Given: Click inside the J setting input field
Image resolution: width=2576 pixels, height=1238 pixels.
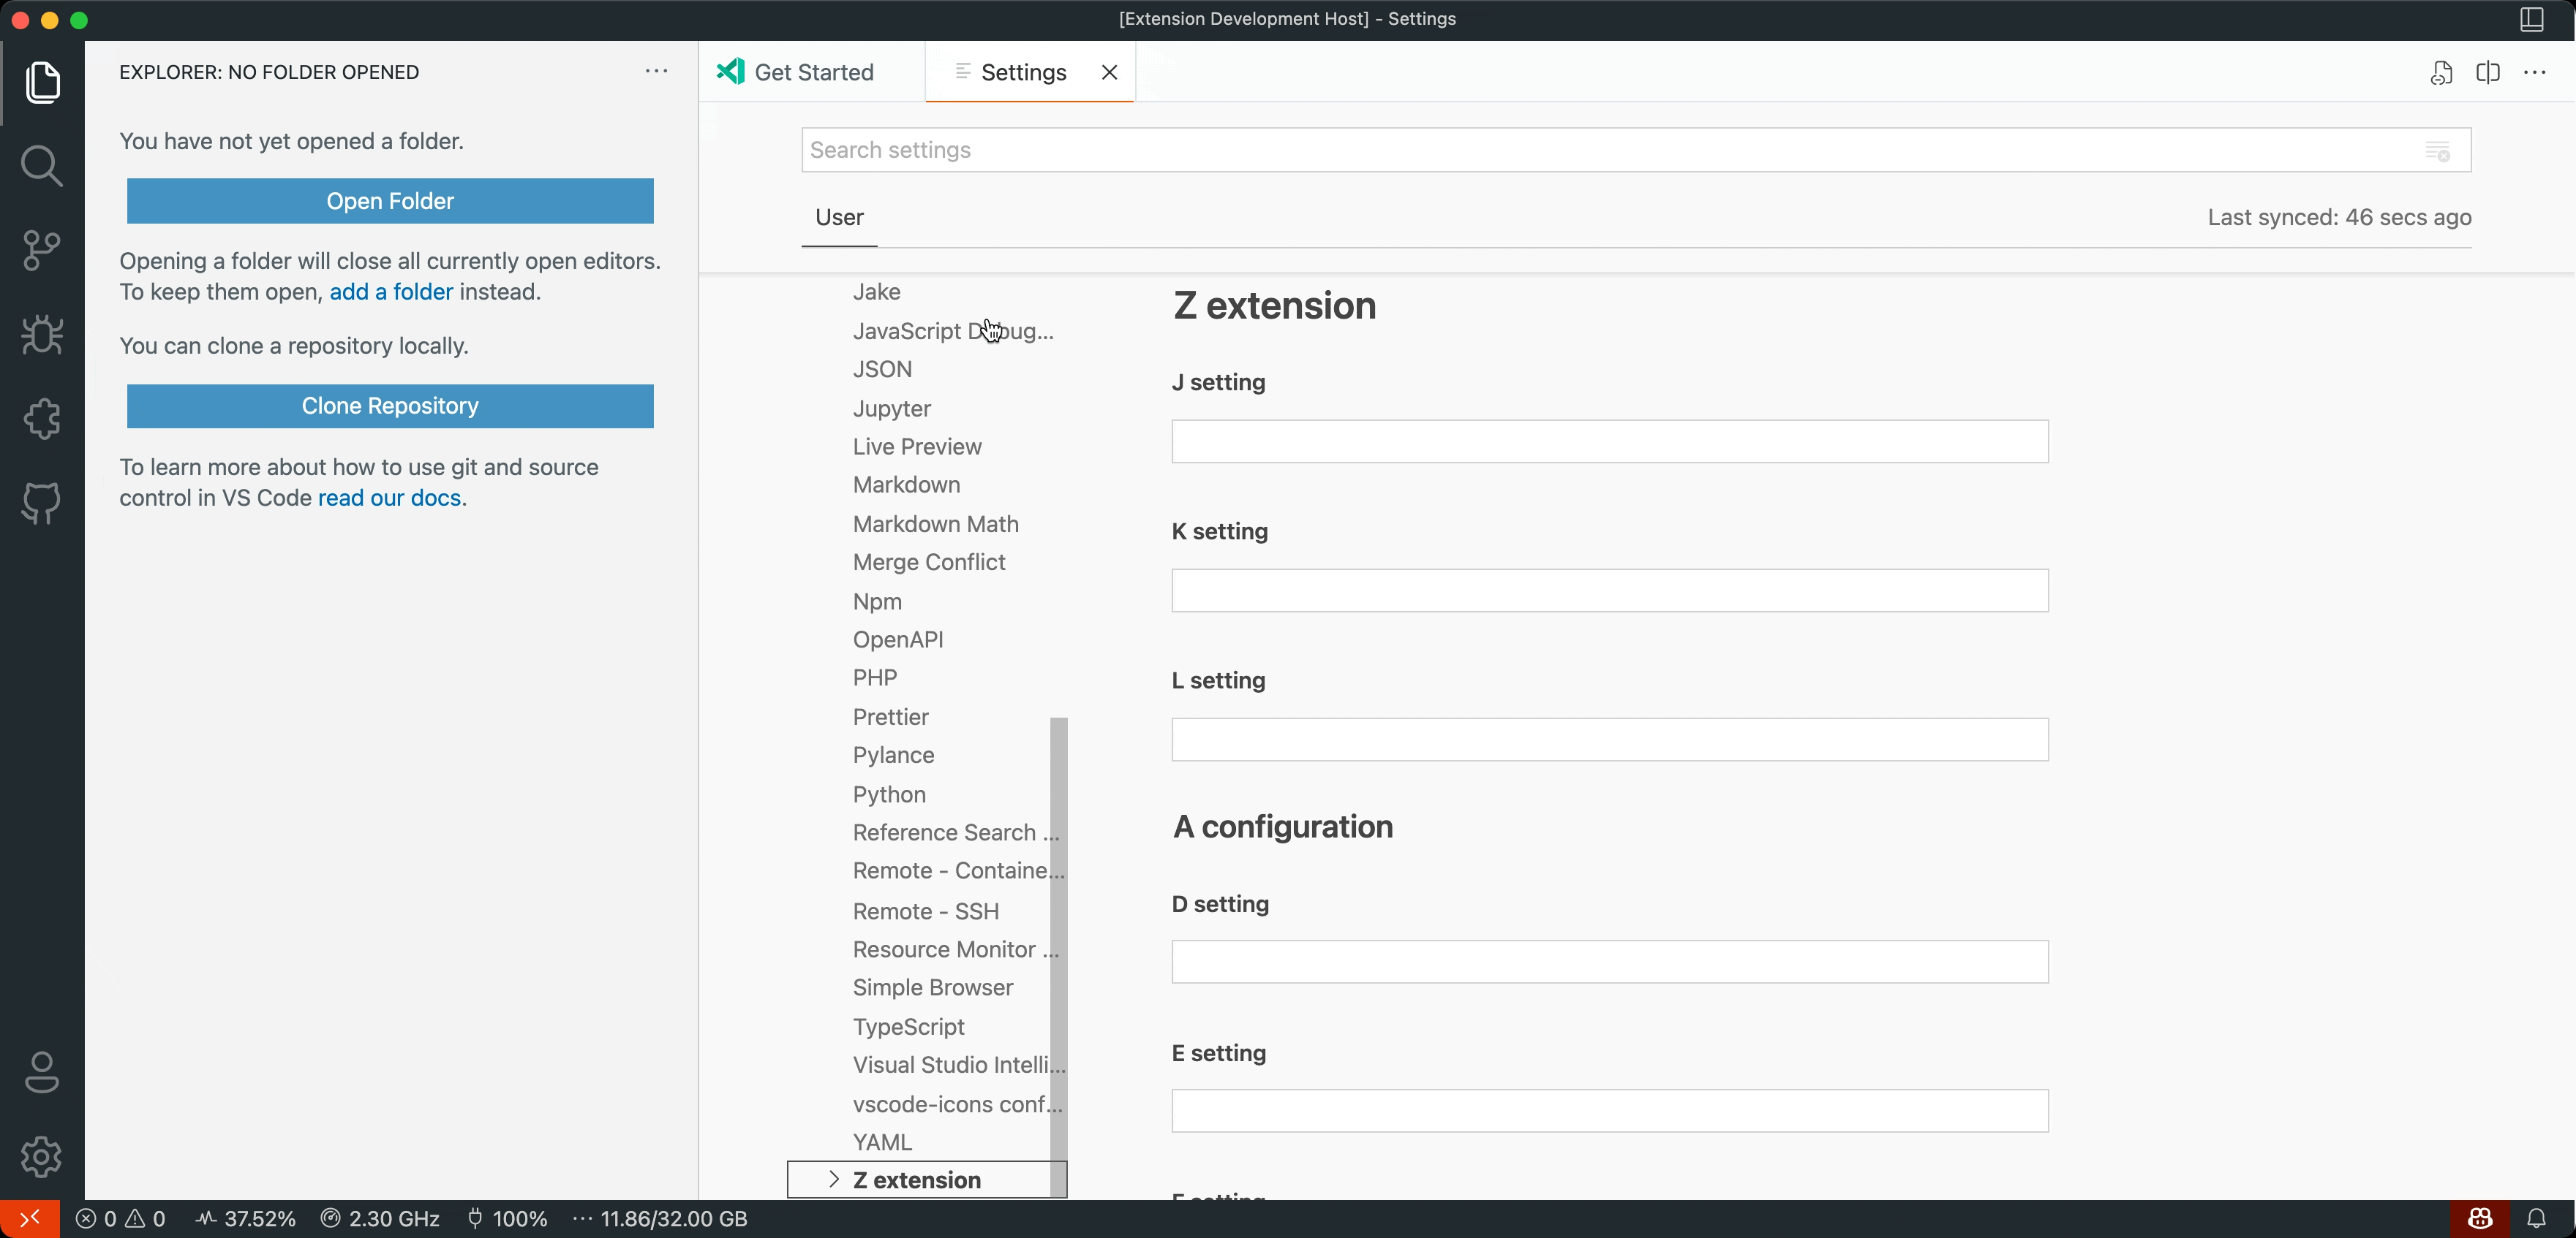Looking at the screenshot, I should [1608, 441].
